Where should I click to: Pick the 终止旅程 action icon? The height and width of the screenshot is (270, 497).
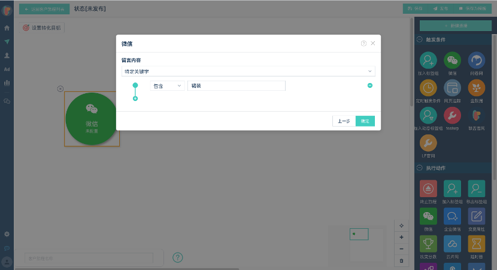point(428,188)
